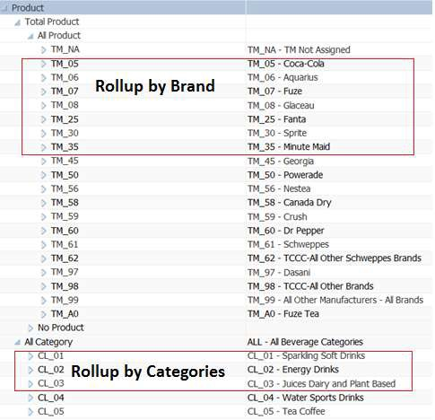Collapse the Product root node
This screenshot has height=420, width=435.
point(4,9)
